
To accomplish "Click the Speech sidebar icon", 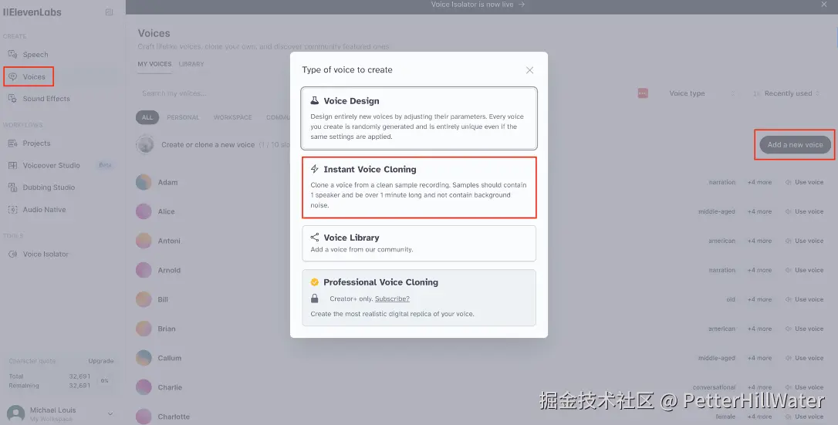I will (x=13, y=55).
